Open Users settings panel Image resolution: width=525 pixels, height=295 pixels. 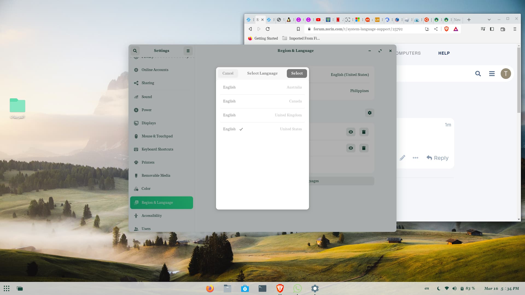(x=161, y=229)
